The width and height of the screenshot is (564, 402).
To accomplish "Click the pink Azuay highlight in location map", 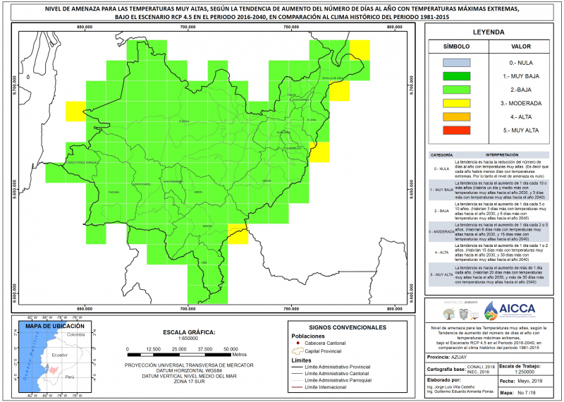I will click(x=54, y=370).
